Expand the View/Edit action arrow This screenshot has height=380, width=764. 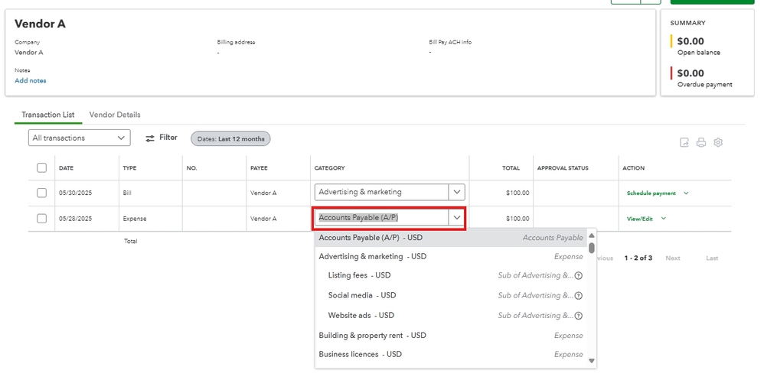pos(663,219)
